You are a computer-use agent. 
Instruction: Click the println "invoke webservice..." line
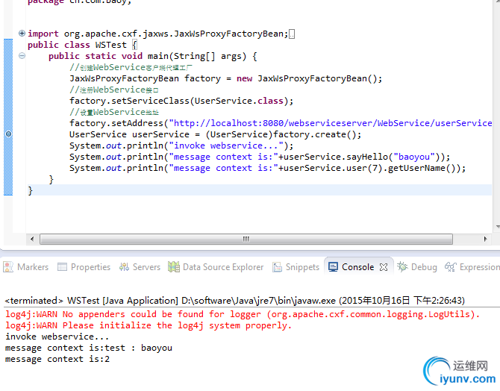click(181, 146)
